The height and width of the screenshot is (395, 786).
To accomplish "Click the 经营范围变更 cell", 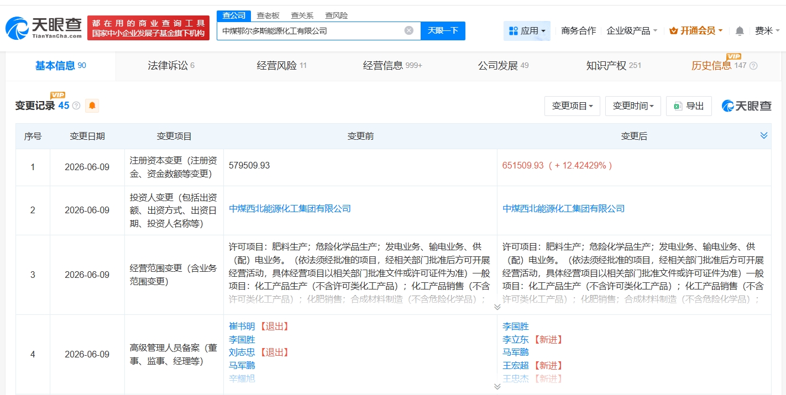I will 174,275.
